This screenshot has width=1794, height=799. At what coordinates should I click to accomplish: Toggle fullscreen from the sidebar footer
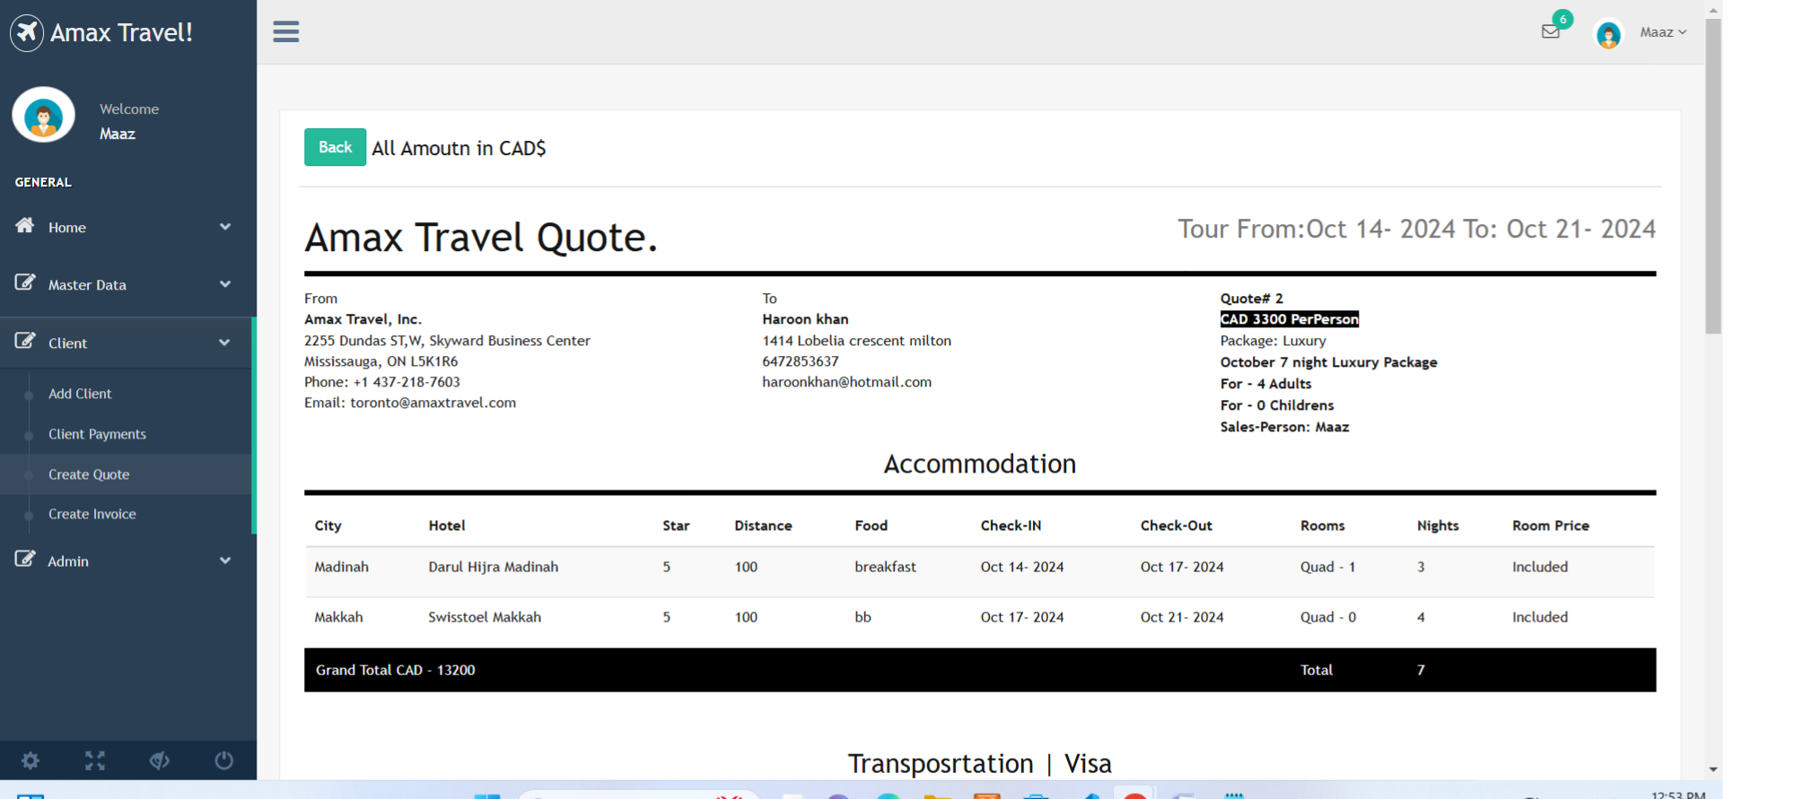tap(95, 760)
